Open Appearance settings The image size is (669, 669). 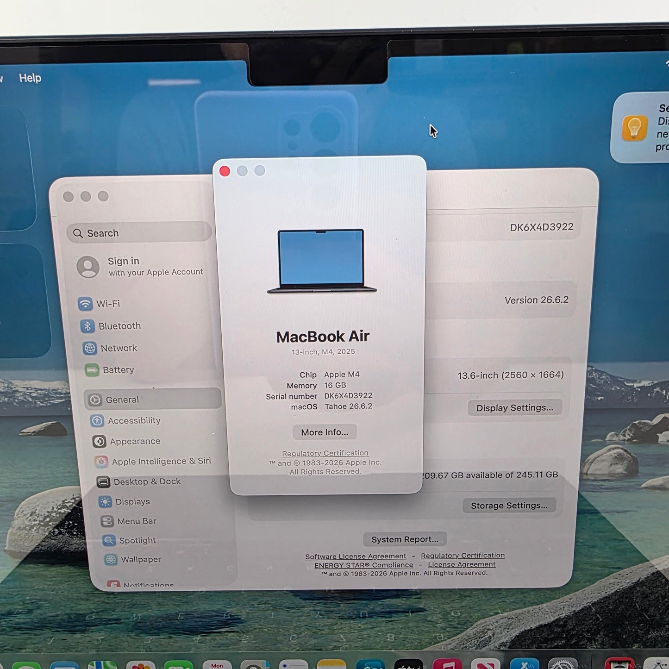click(x=127, y=442)
